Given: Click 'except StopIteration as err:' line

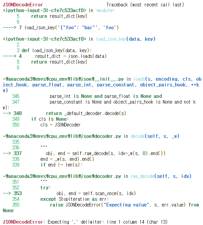Looking at the screenshot, I should point(75,199).
